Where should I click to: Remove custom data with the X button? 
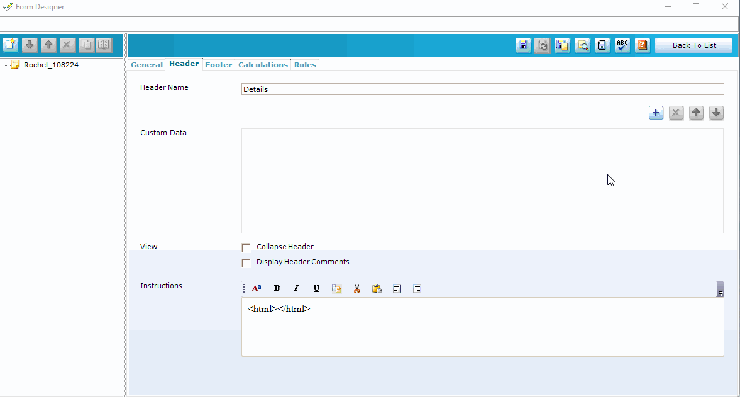click(676, 113)
